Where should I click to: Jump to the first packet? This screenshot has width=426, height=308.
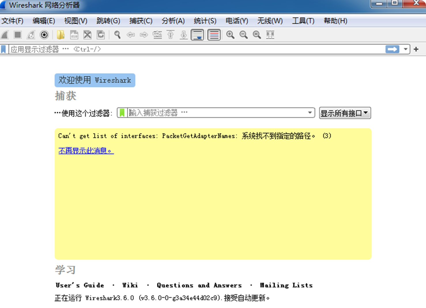tap(171, 35)
